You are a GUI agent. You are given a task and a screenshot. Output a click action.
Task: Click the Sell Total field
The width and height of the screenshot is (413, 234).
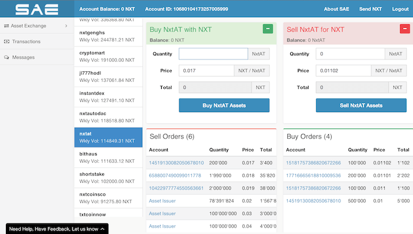pyautogui.click(x=352, y=87)
